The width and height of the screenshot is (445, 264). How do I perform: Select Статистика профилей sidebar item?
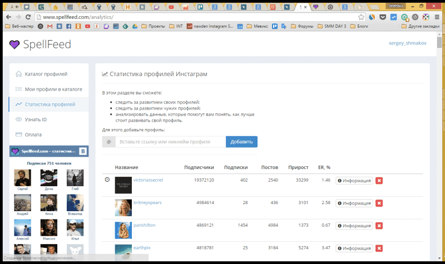tap(49, 104)
